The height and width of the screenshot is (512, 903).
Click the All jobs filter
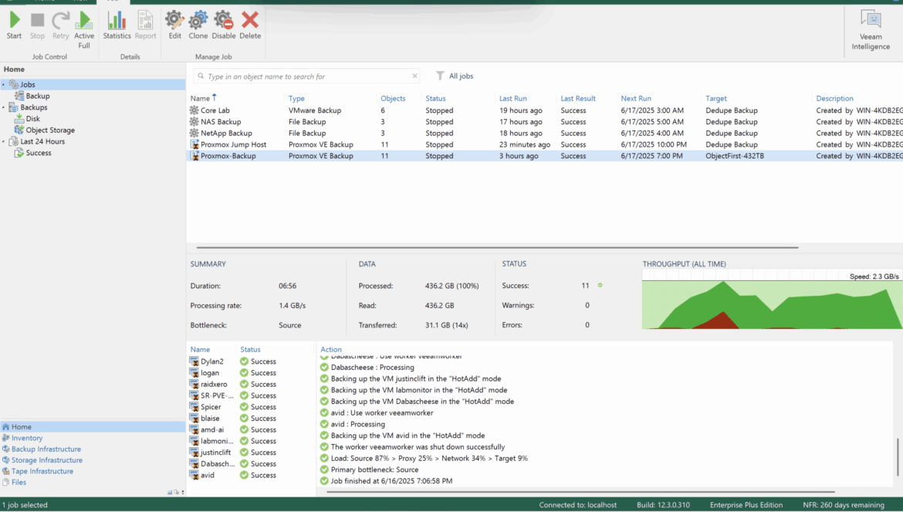[x=461, y=76]
